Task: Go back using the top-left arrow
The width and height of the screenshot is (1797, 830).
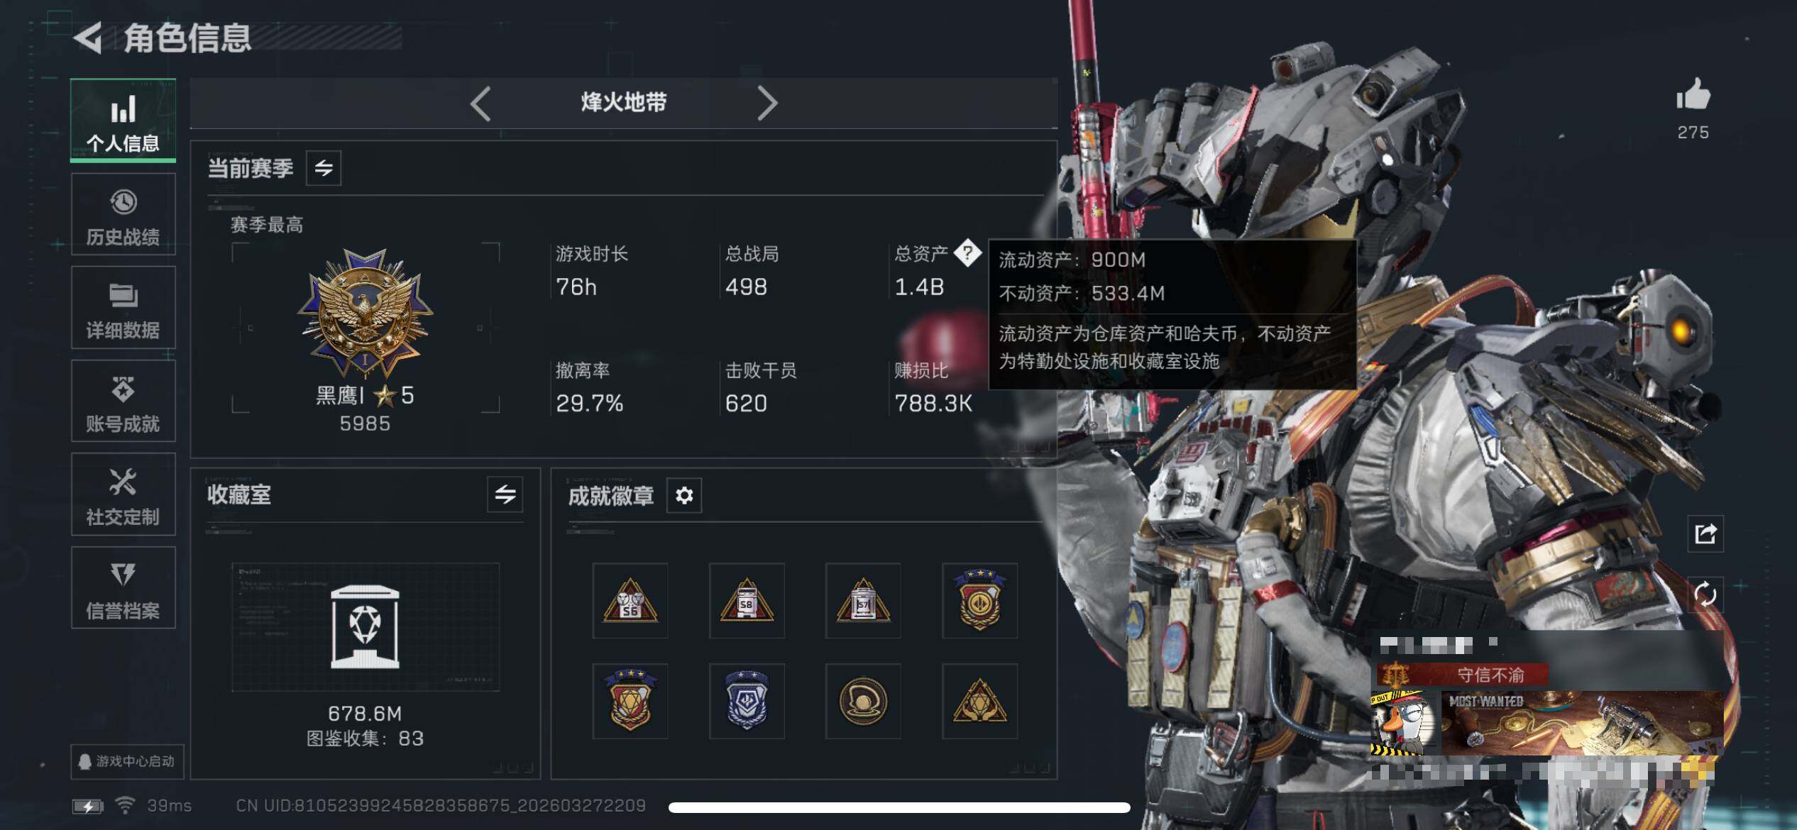Action: (x=88, y=38)
